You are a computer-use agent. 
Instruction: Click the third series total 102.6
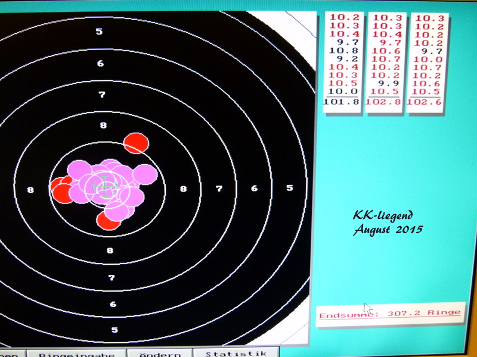[428, 102]
